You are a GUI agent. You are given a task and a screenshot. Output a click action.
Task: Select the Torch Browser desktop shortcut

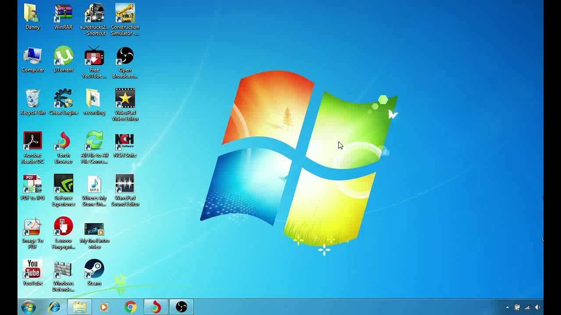pyautogui.click(x=63, y=141)
